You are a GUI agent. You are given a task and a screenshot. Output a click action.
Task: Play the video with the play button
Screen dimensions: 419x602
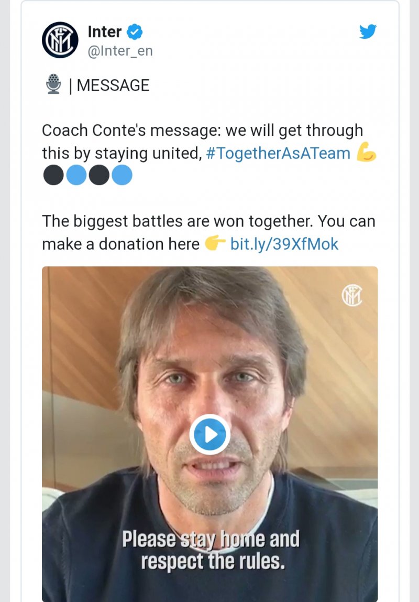(210, 434)
